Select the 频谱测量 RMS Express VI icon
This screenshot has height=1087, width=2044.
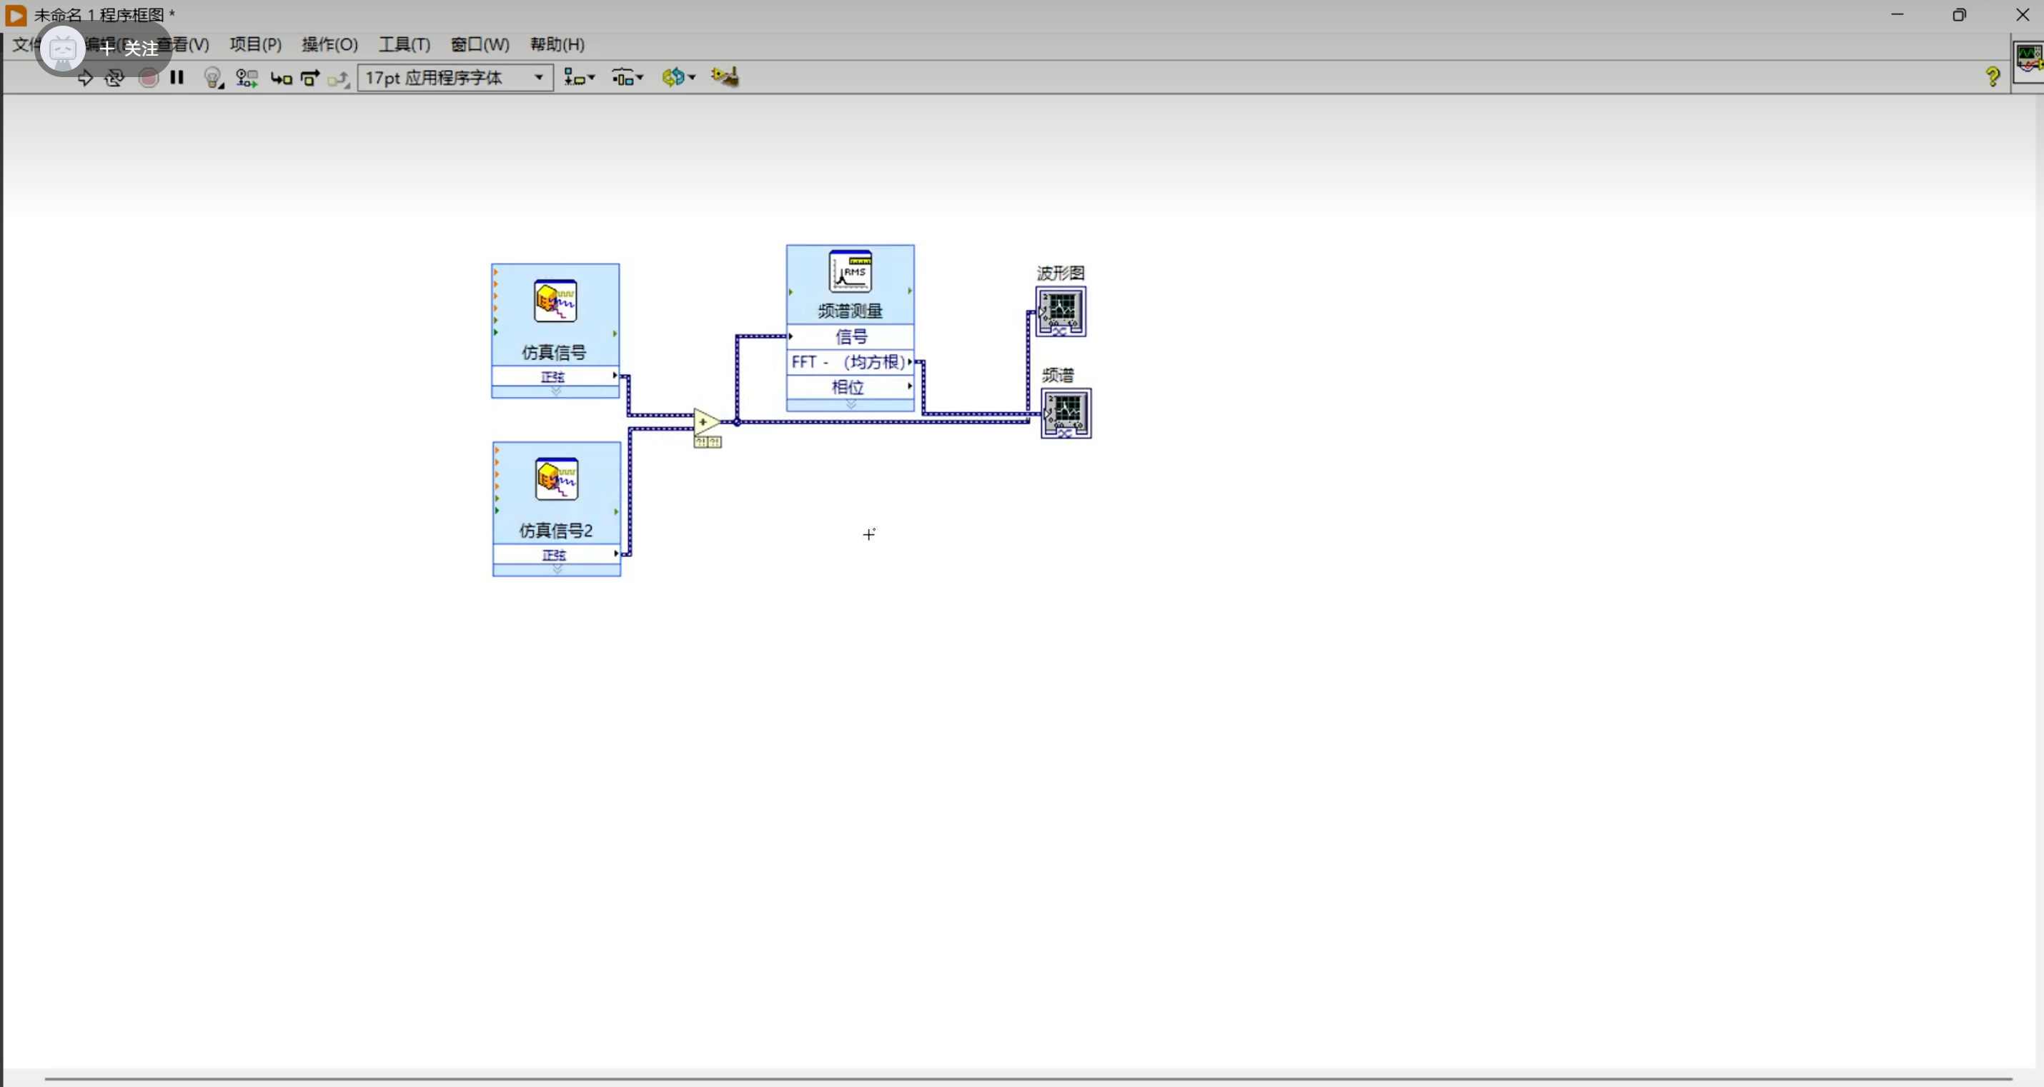850,272
